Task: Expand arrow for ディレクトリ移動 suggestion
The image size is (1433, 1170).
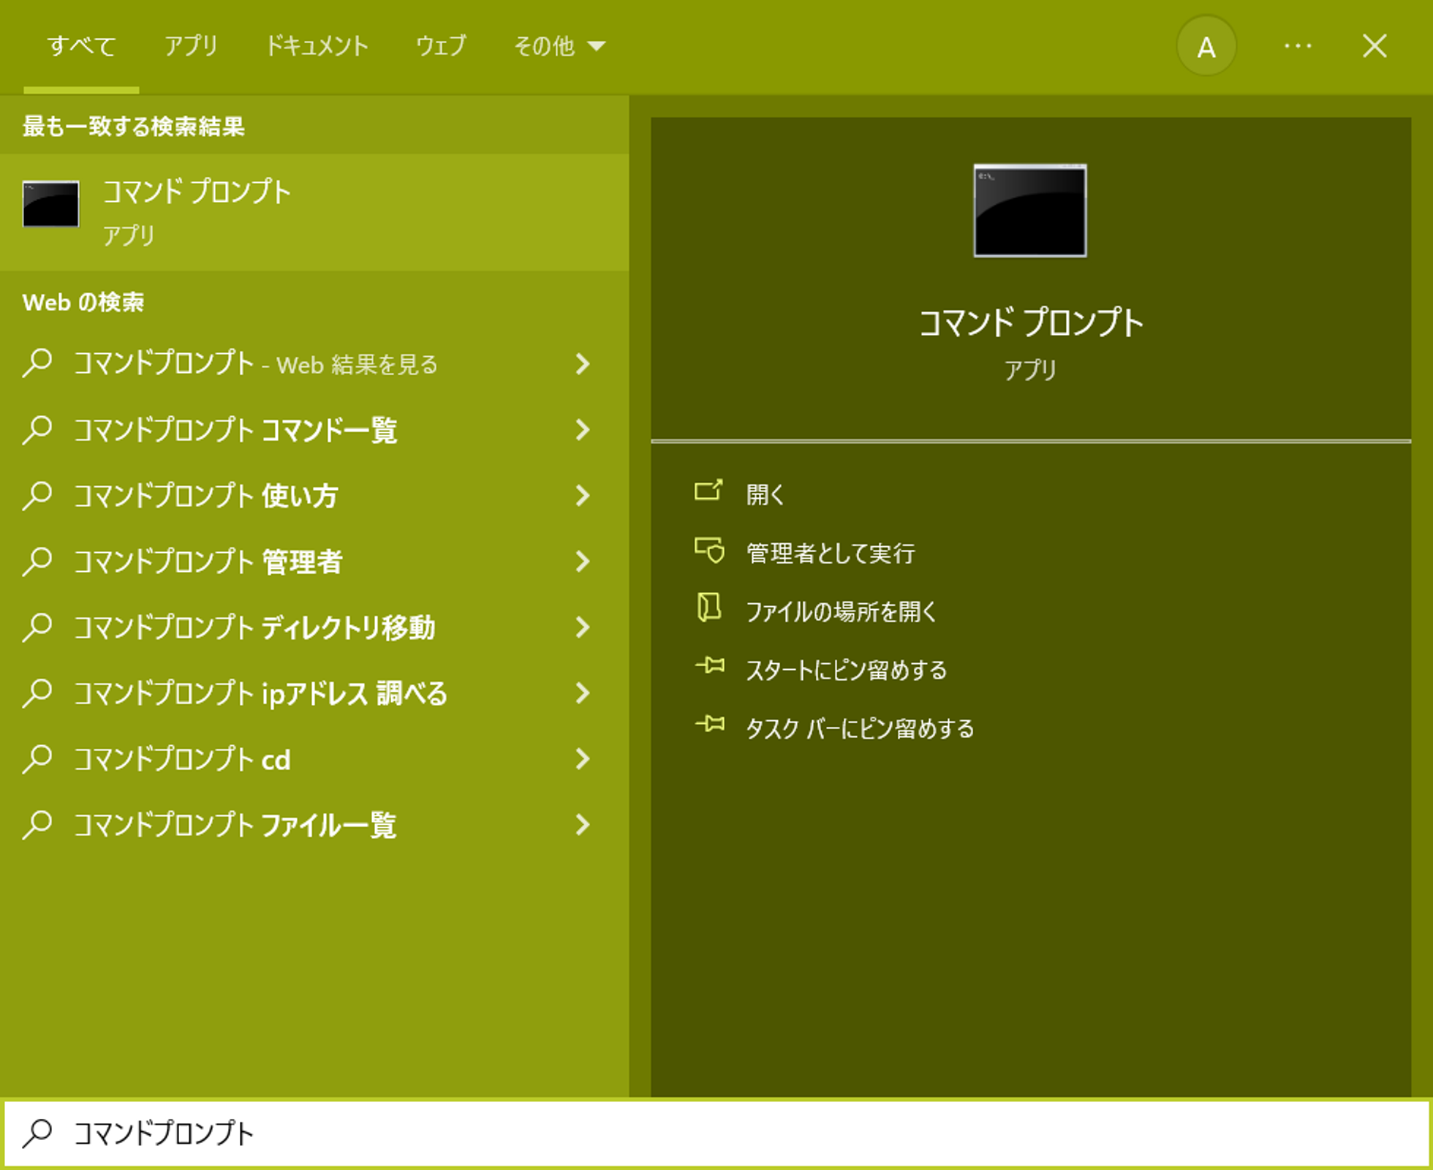Action: pos(583,627)
